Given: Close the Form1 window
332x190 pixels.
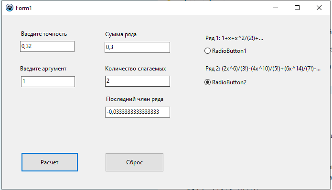Looking at the screenshot, I should click(x=319, y=8).
